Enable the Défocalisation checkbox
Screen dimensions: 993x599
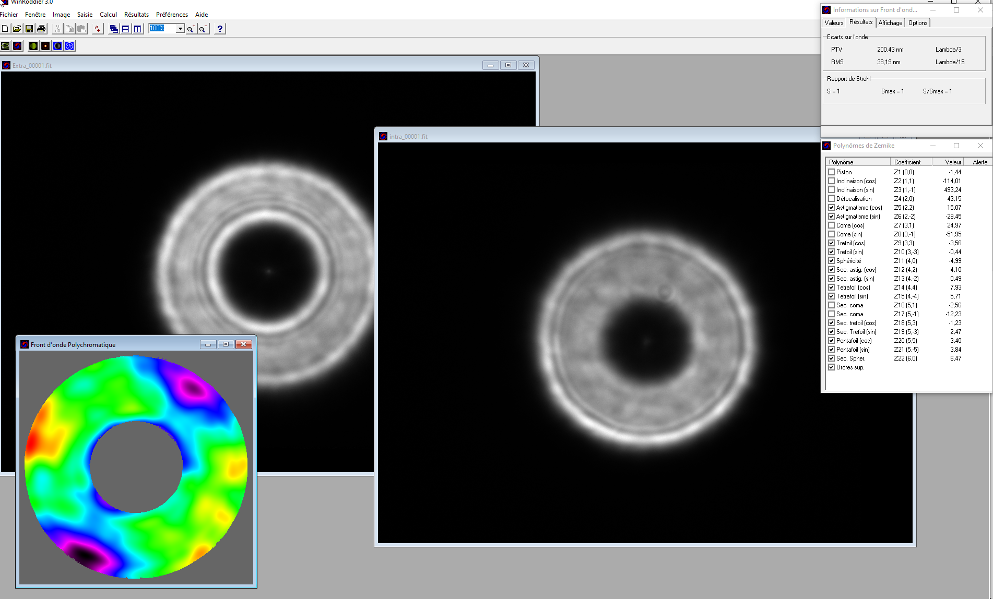(x=832, y=199)
